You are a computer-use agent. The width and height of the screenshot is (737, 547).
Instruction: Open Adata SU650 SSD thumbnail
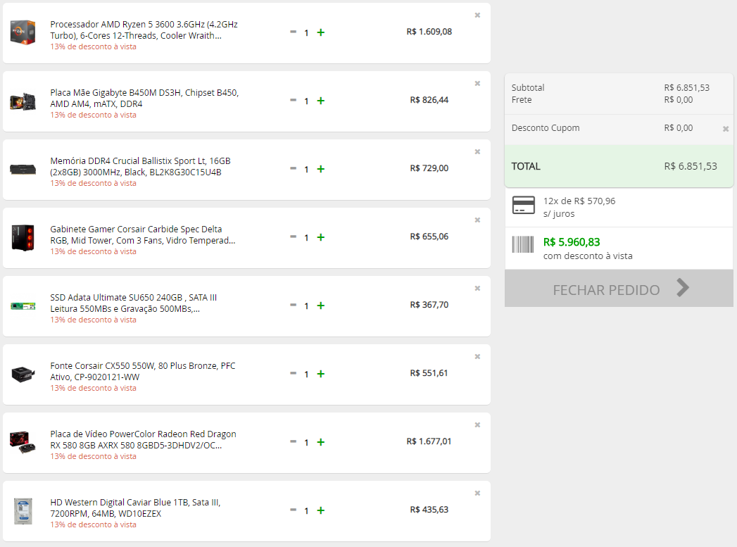point(23,306)
